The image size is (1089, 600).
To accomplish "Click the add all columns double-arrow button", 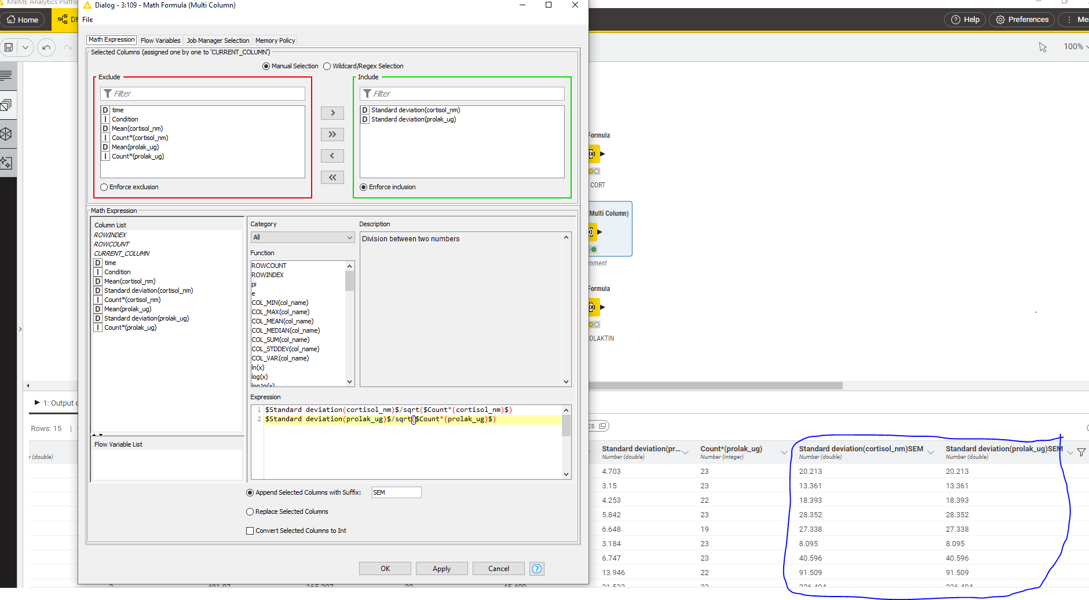I will 332,134.
